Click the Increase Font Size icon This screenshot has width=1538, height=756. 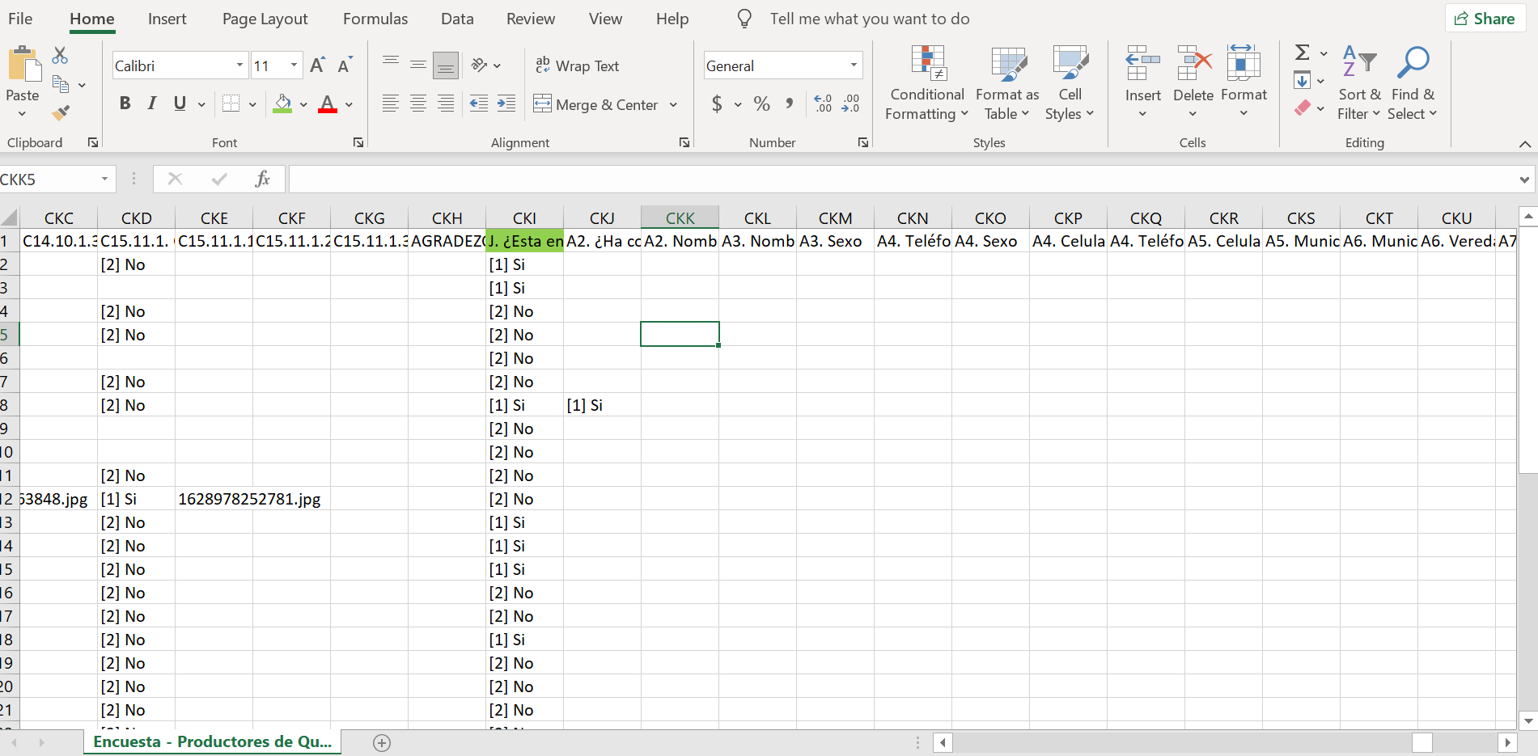pyautogui.click(x=317, y=65)
